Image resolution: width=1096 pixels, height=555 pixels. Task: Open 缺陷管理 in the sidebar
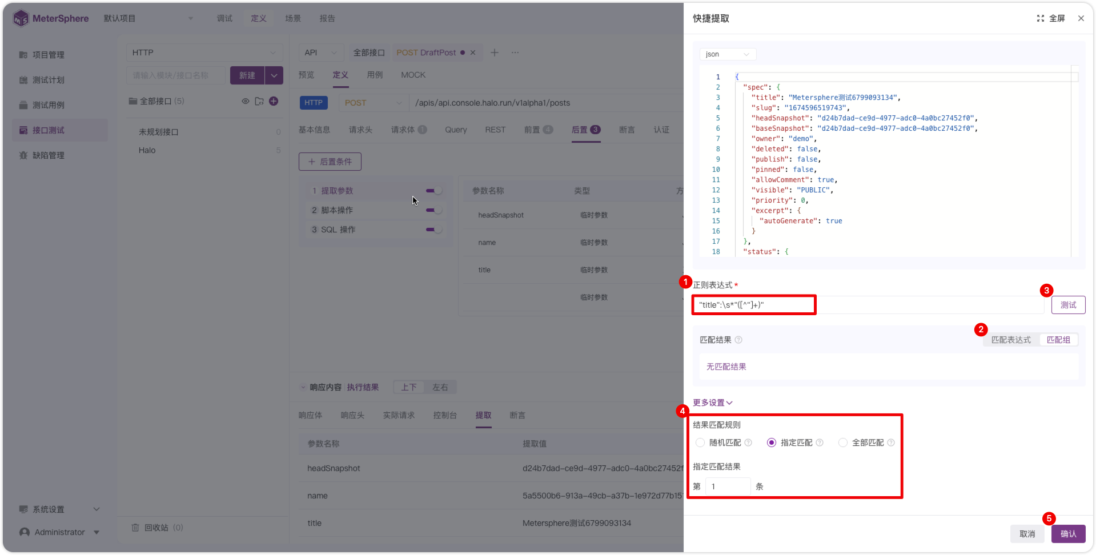coord(60,155)
